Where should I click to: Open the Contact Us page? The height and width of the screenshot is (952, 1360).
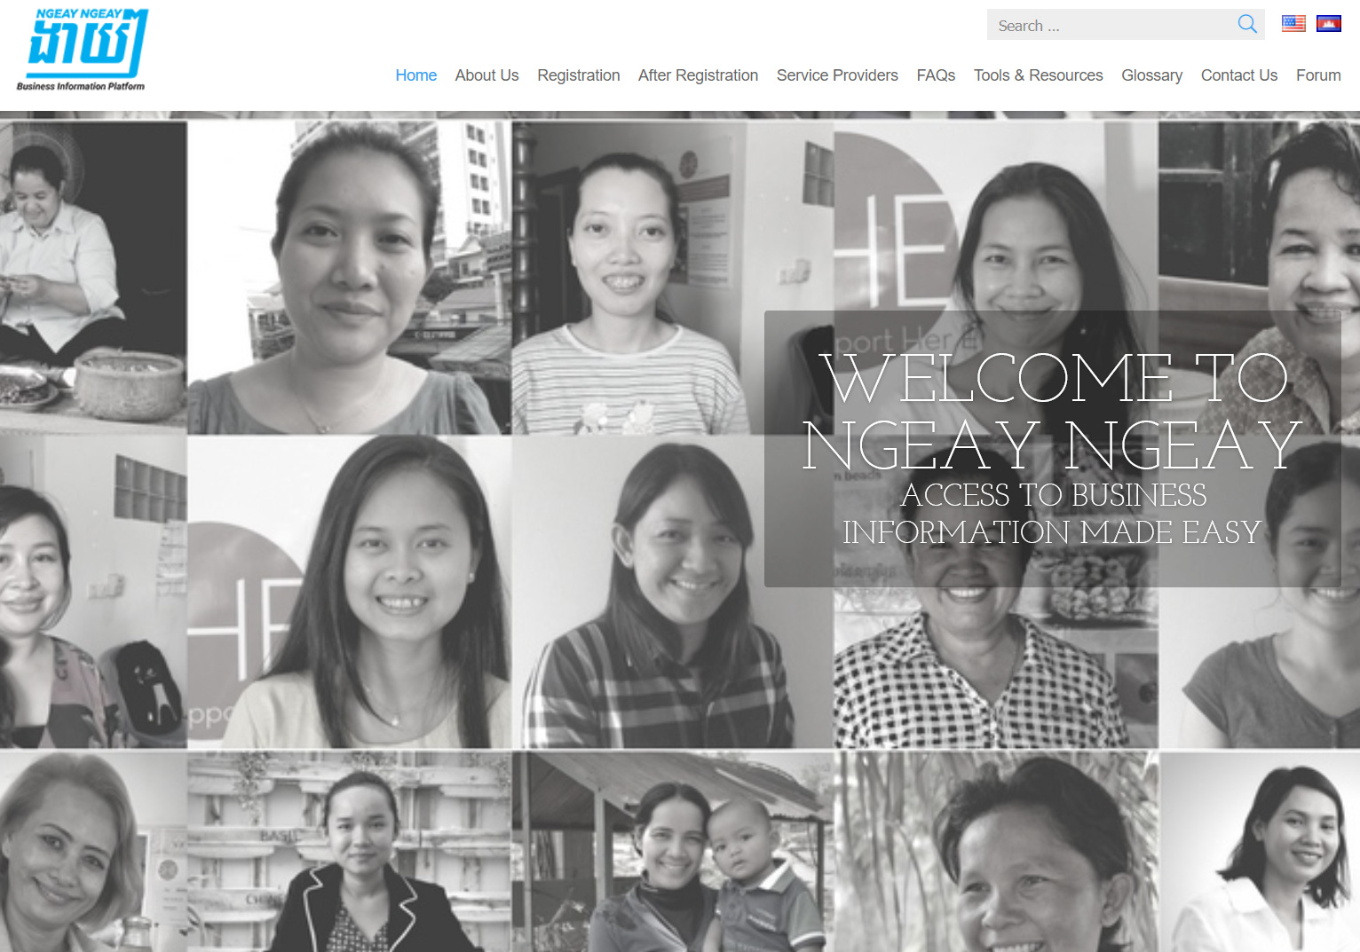[1238, 75]
